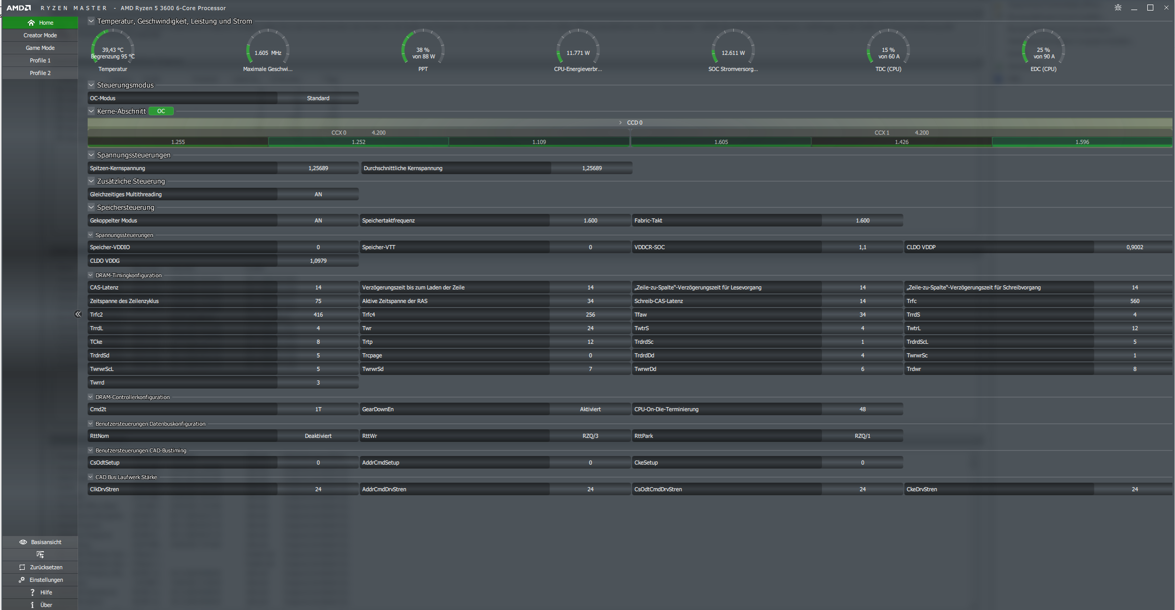
Task: Click the import/export profile arrows icon
Action: click(40, 555)
